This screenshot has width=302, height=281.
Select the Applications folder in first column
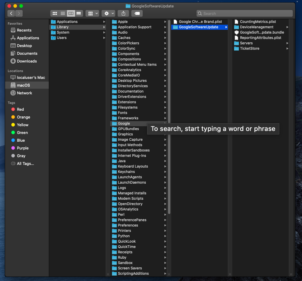tap(78, 22)
